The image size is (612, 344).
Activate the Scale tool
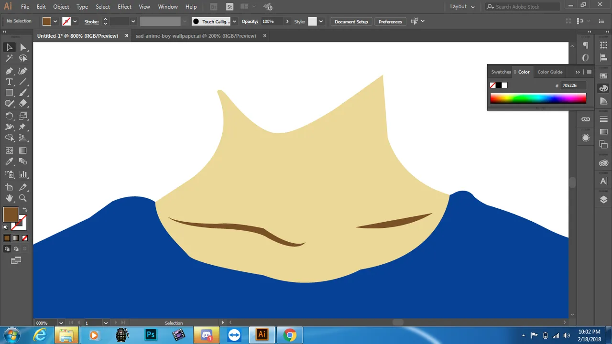coord(23,116)
